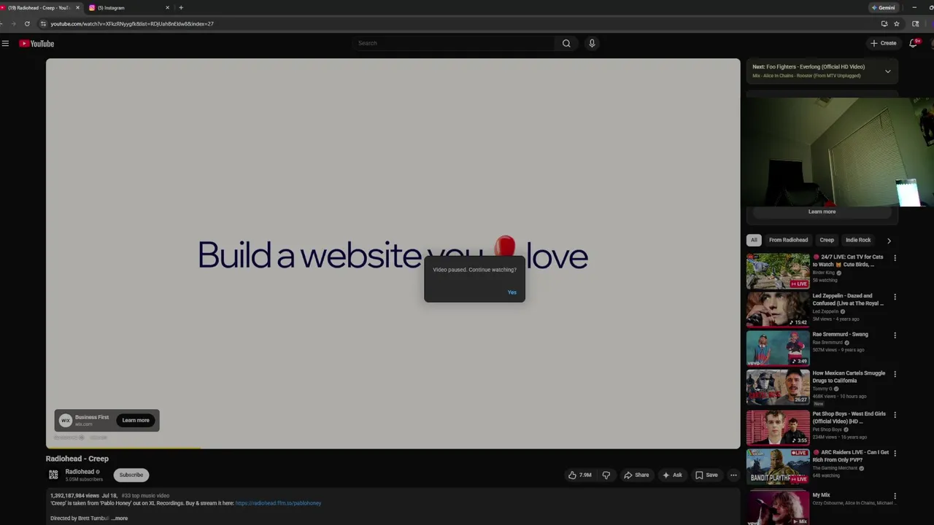The height and width of the screenshot is (525, 934).
Task: Click Learn more under sidebar ad
Action: coord(822,211)
